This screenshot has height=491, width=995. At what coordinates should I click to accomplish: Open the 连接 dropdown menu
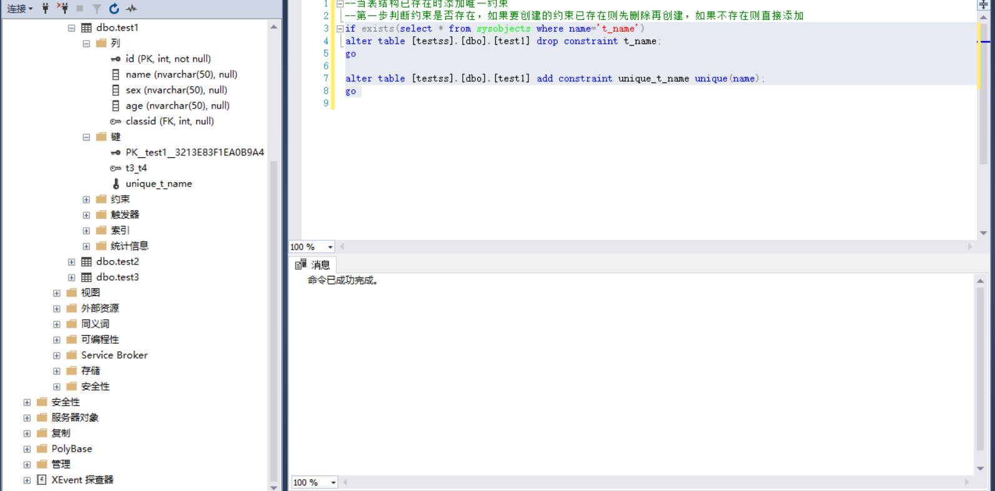click(x=20, y=8)
